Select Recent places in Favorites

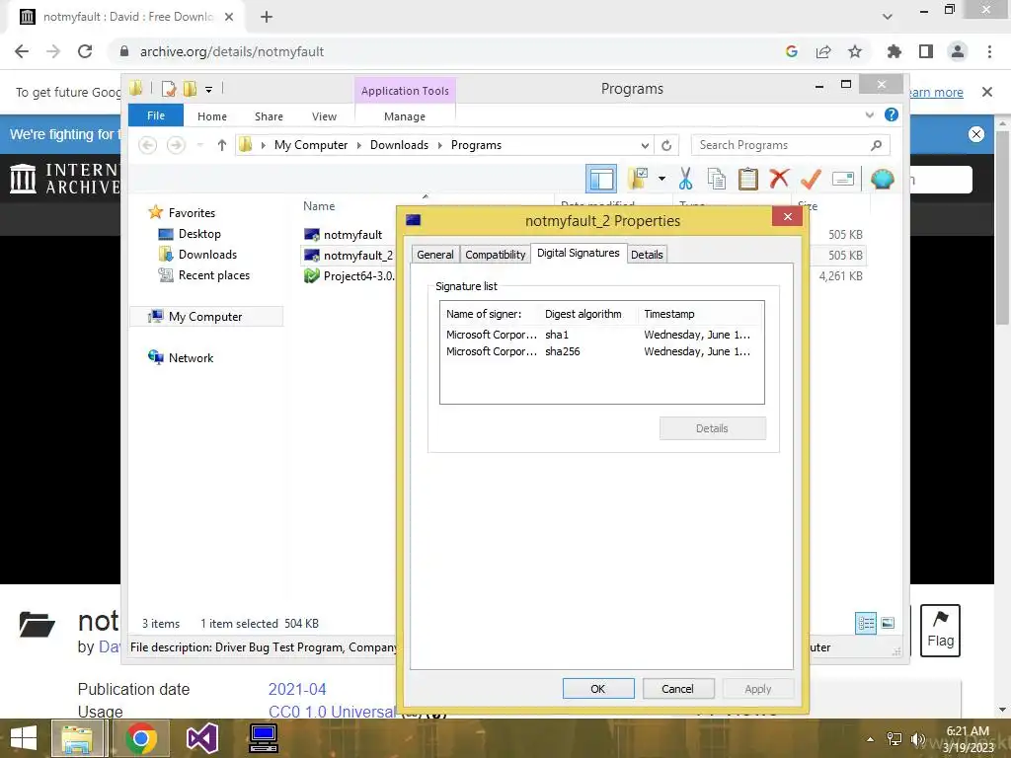pos(213,275)
